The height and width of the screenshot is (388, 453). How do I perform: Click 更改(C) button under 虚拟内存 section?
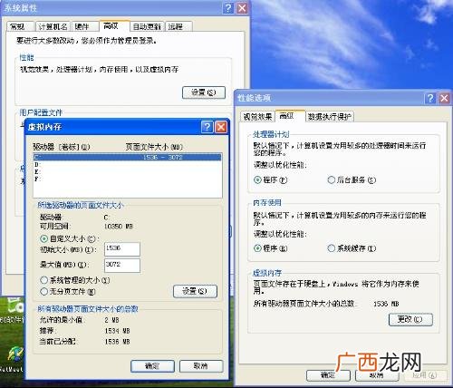pos(410,319)
